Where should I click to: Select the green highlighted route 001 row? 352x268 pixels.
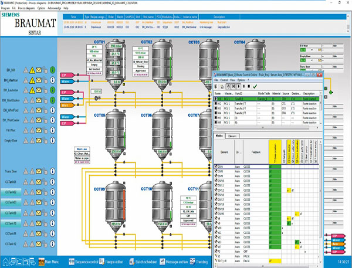pyautogui.click(x=266, y=99)
